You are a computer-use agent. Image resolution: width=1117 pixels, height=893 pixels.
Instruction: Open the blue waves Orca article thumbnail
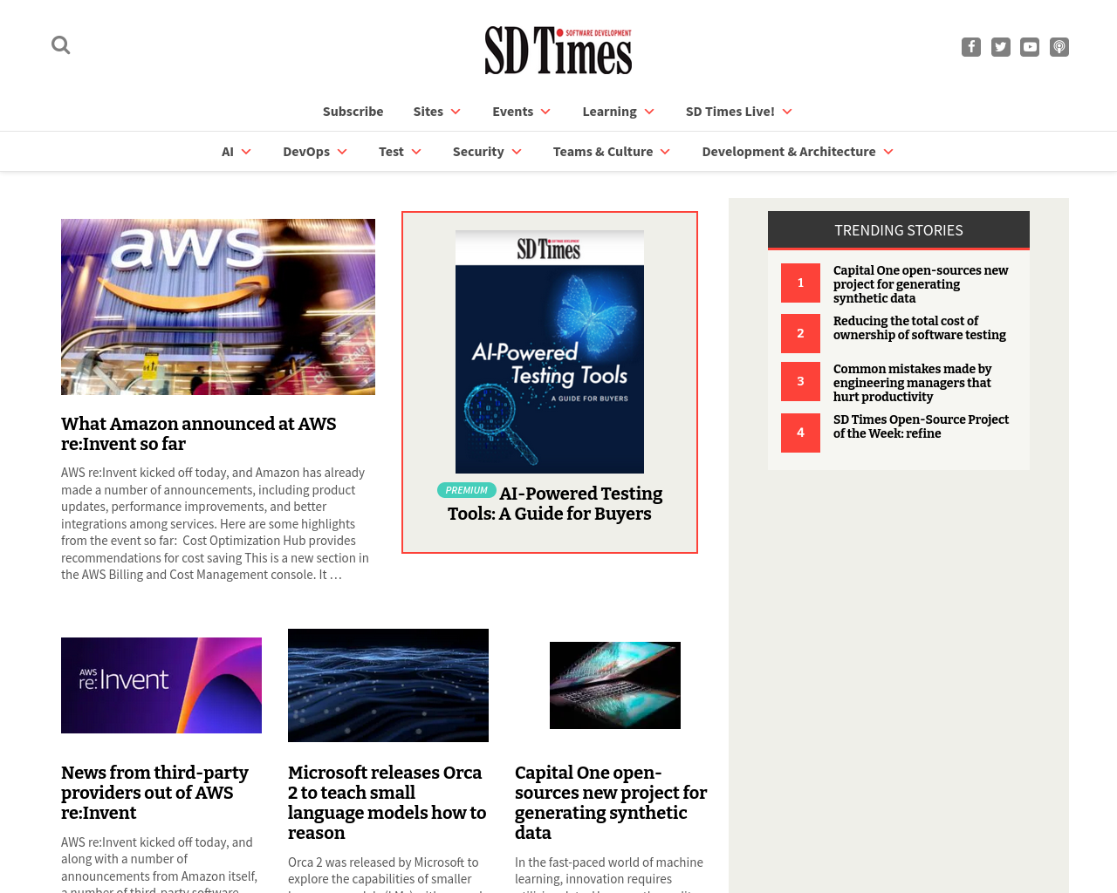coord(388,685)
